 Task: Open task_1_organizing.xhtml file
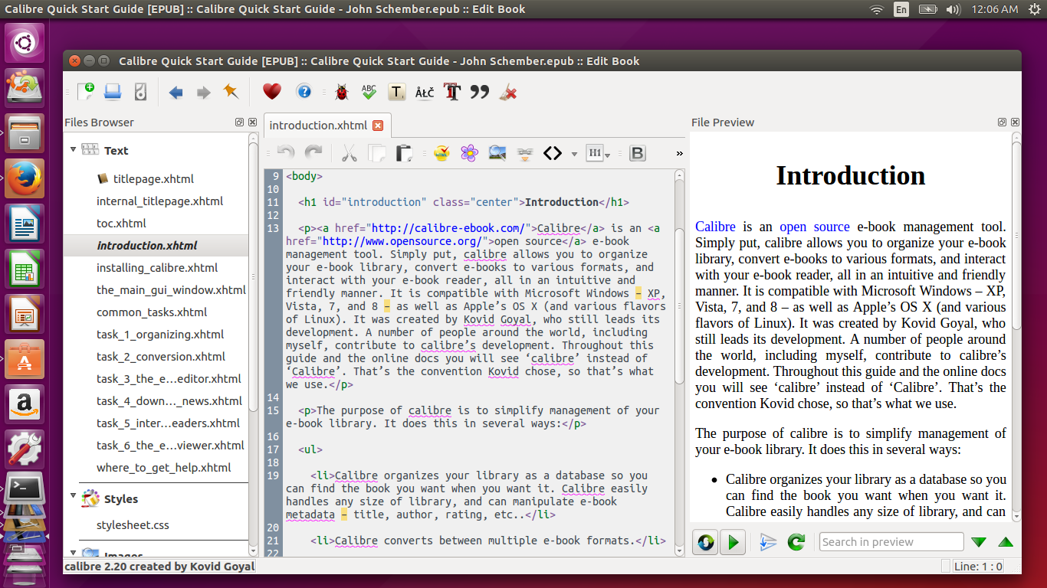click(160, 335)
